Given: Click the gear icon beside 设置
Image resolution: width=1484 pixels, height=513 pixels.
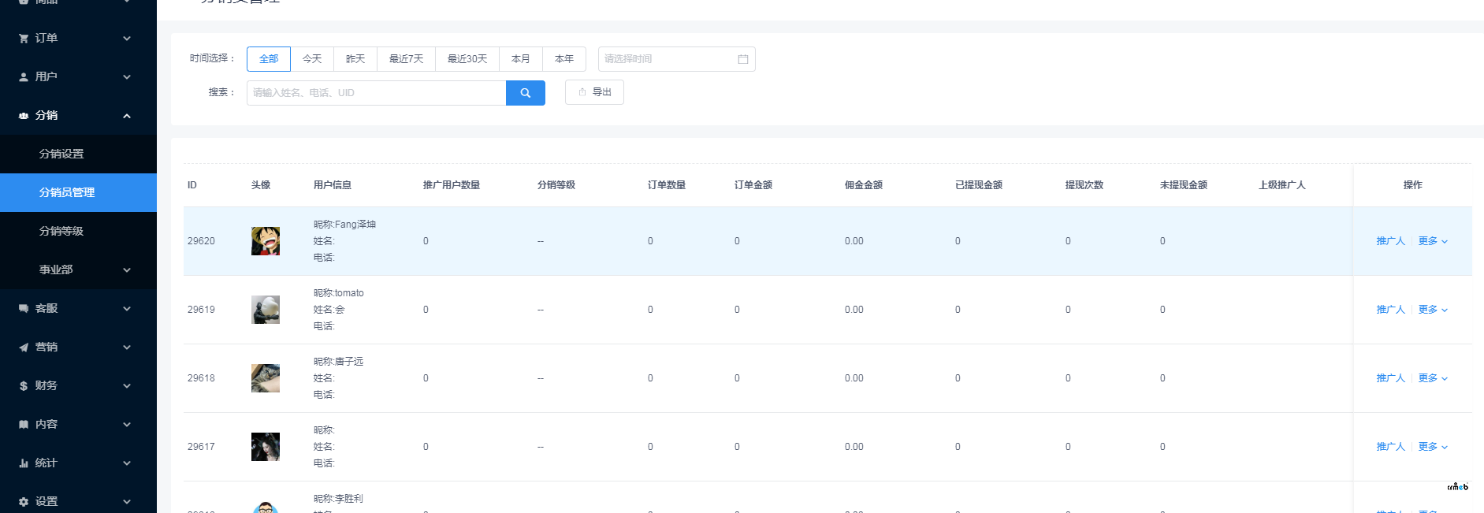Looking at the screenshot, I should pyautogui.click(x=24, y=502).
